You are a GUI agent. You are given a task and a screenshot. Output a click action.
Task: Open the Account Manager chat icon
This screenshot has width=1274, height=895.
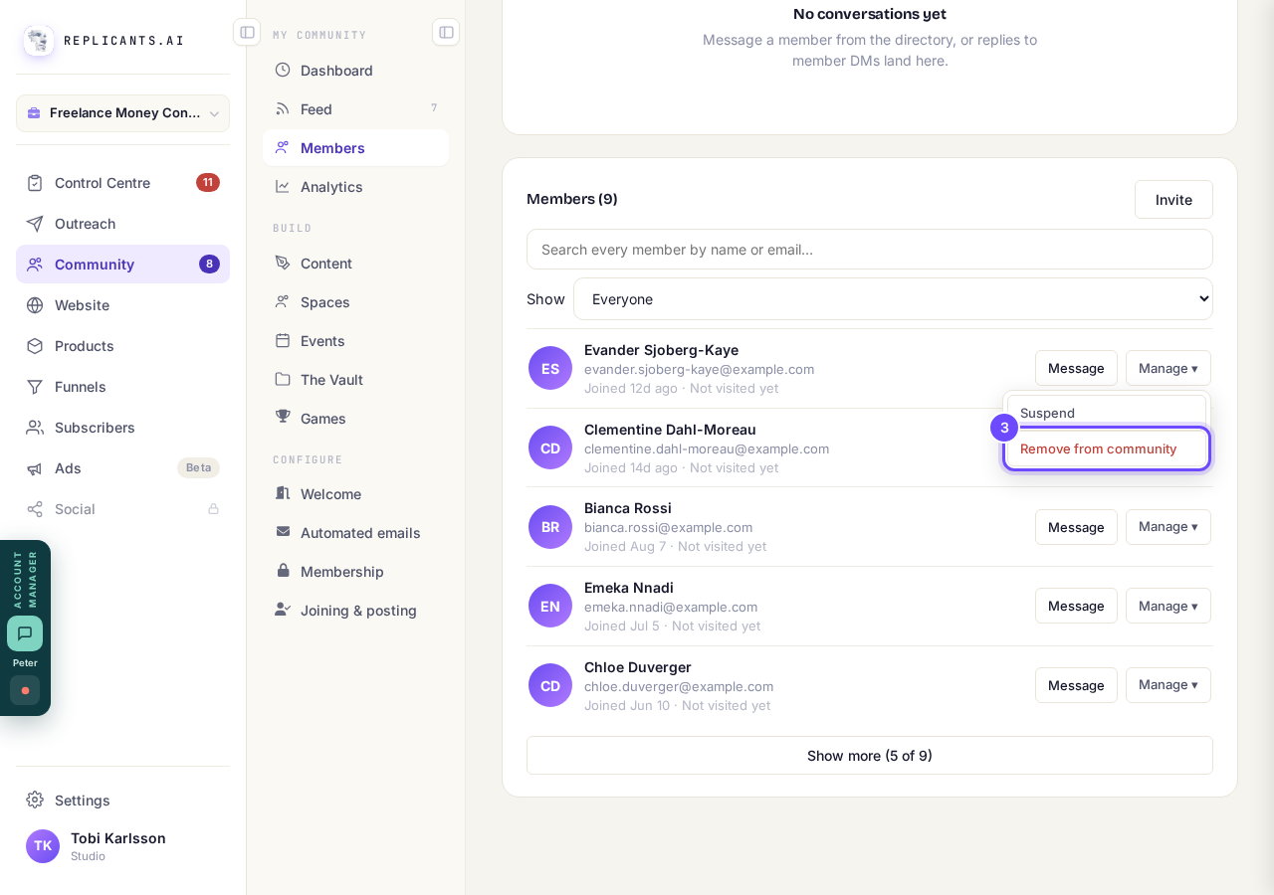(25, 633)
